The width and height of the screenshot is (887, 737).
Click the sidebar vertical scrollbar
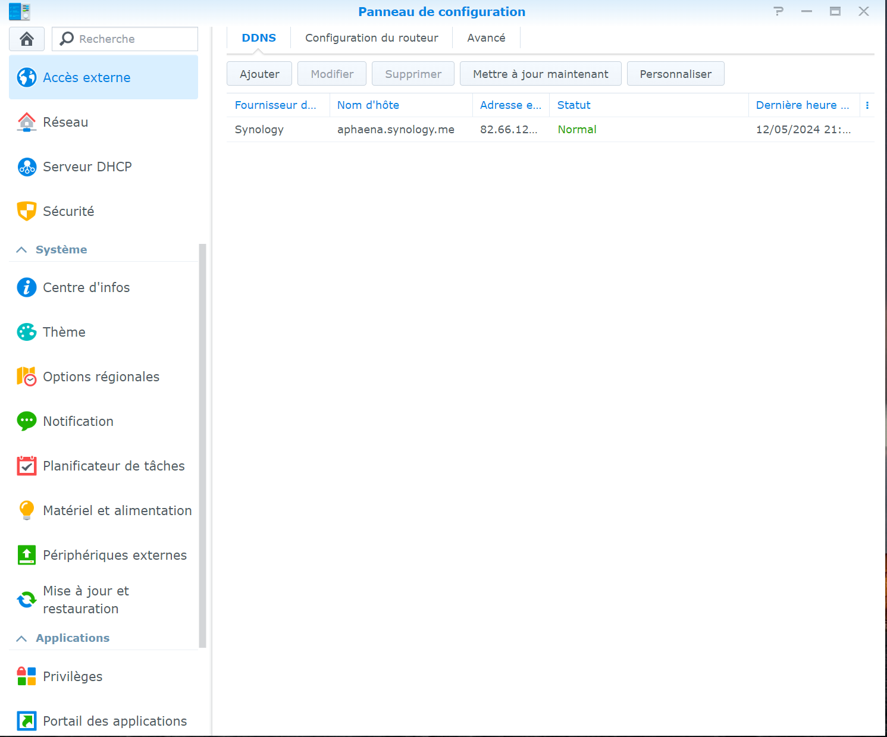pos(202,445)
